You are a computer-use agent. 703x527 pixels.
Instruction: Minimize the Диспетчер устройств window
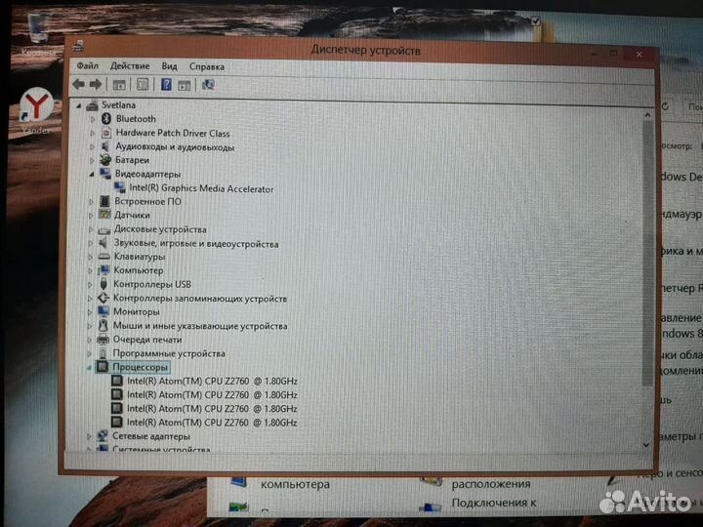pyautogui.click(x=595, y=53)
